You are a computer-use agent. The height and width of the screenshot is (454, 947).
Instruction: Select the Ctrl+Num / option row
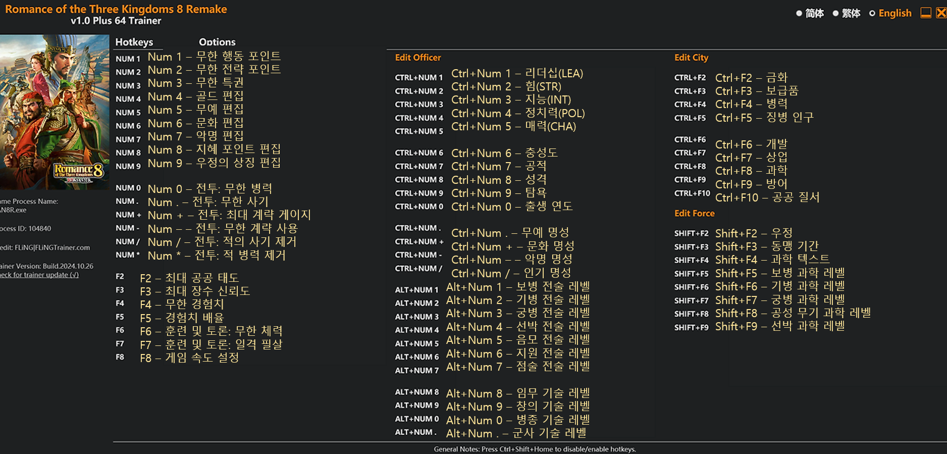coord(511,273)
